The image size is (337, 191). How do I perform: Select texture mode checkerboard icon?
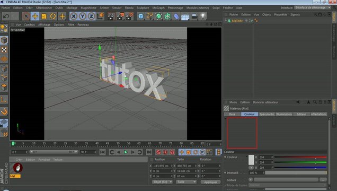point(4,50)
